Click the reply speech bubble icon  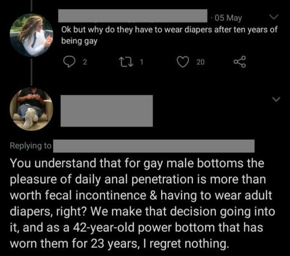click(x=69, y=62)
